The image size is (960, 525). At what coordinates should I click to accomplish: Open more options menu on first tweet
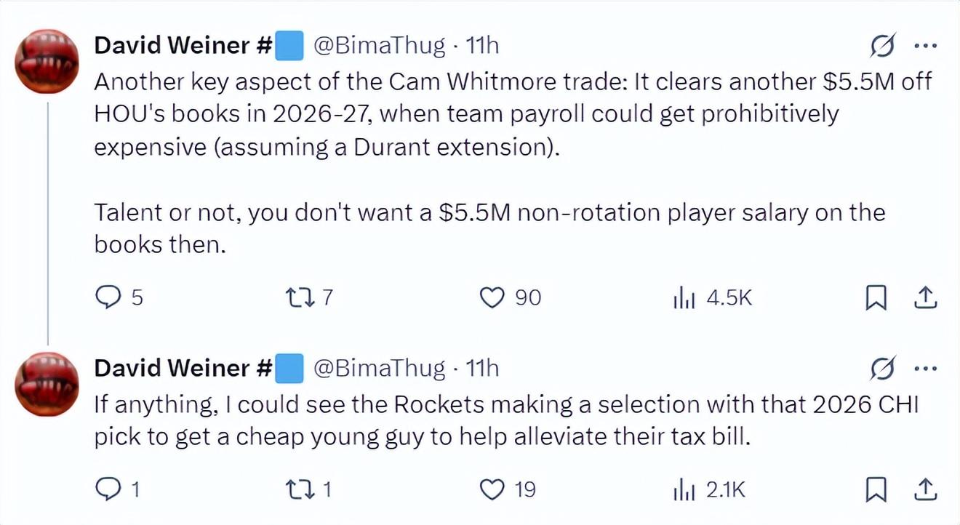924,46
